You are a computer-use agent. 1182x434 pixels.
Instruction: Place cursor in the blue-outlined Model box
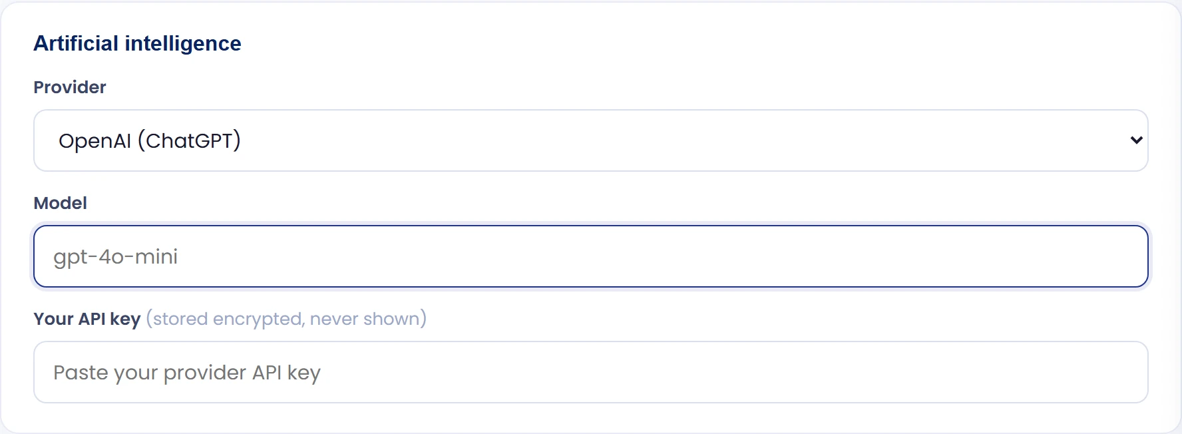[591, 256]
